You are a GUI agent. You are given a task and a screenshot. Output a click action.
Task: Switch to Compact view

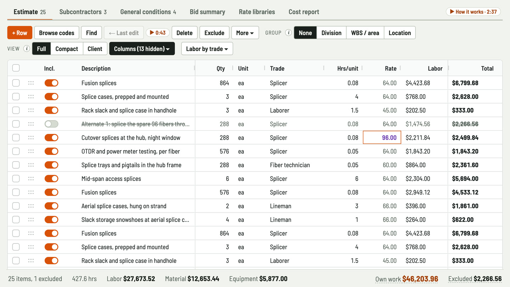click(67, 49)
